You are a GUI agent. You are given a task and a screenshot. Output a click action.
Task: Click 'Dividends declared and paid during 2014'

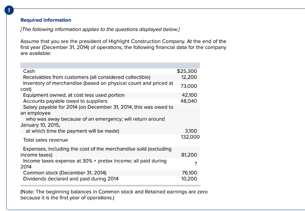(x=71, y=179)
